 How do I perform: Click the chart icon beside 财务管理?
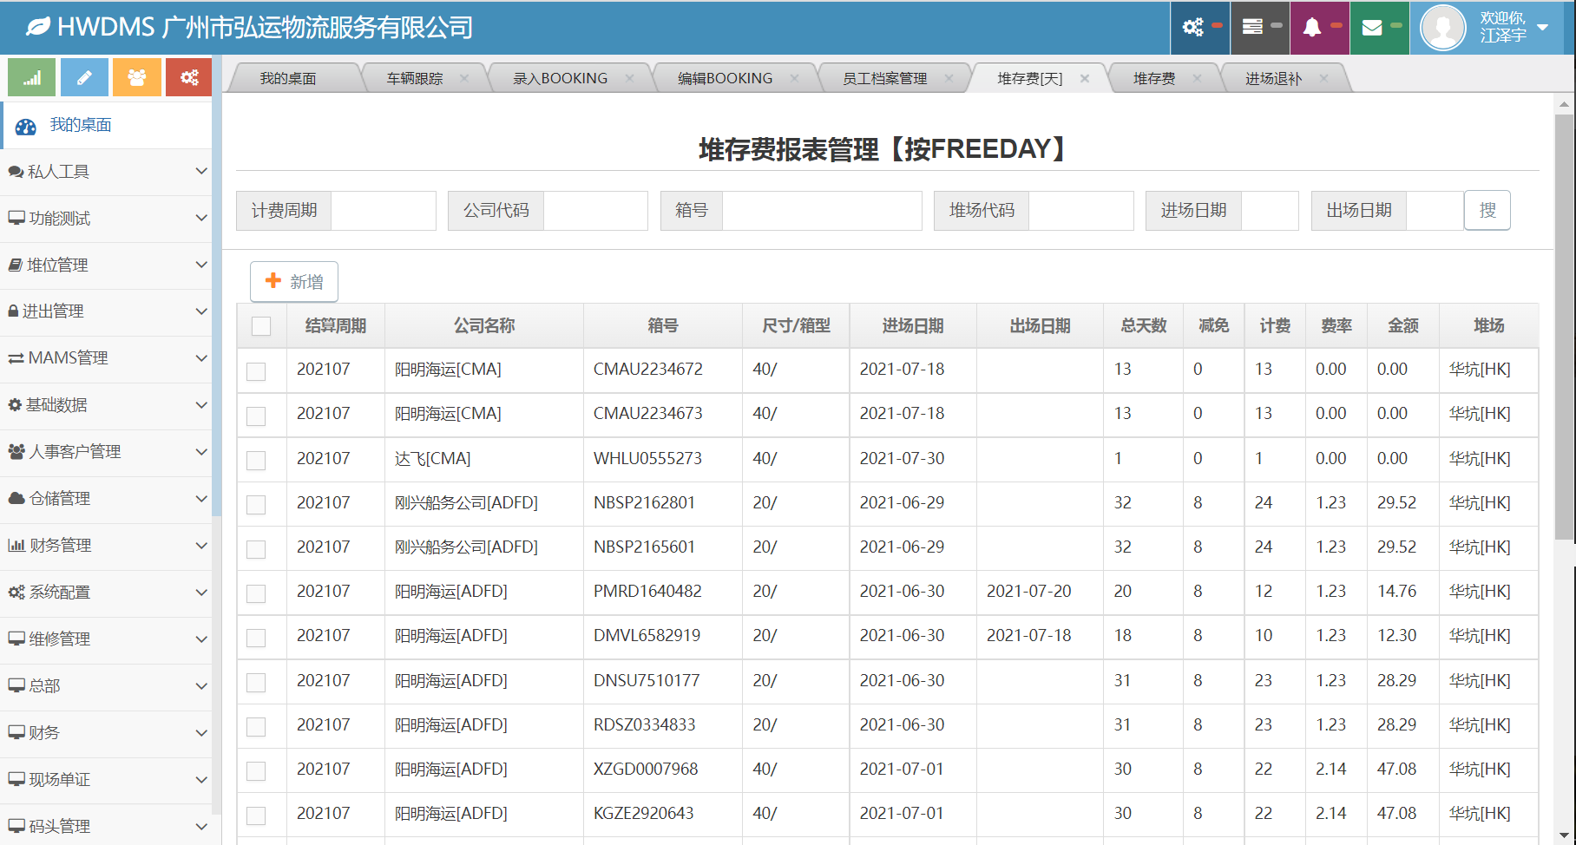coord(16,545)
